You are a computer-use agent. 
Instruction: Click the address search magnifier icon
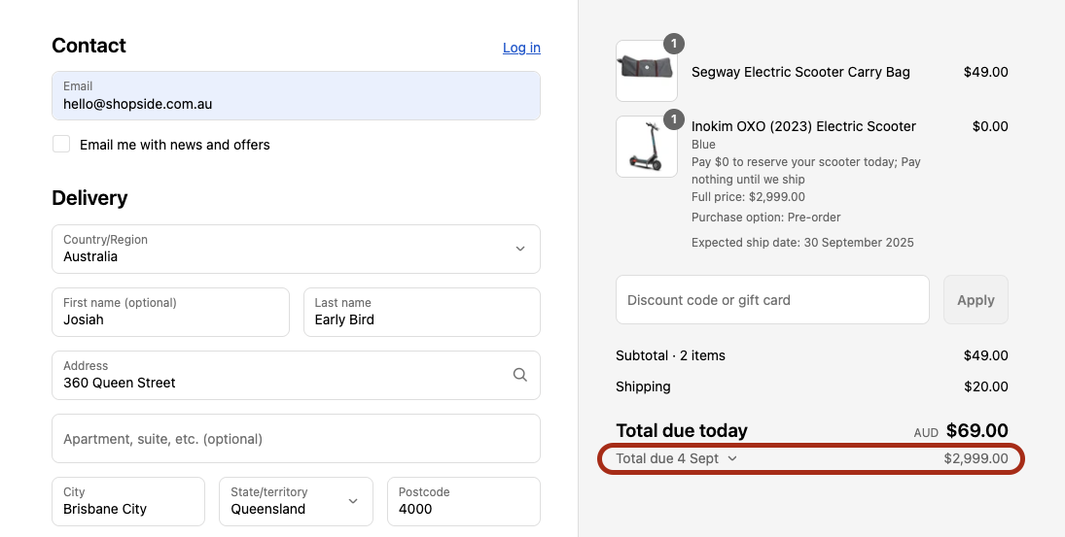(x=520, y=375)
